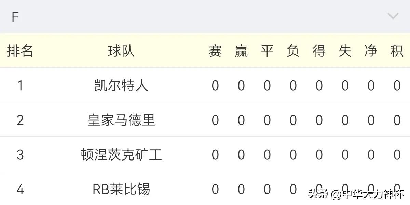410x205 pixels.
Task: Click the 平 draws column header
Action: 268,50
